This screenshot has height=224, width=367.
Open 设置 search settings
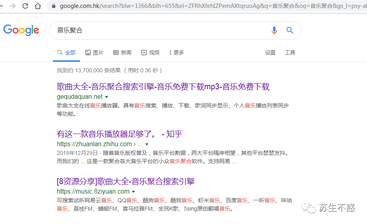click(270, 53)
